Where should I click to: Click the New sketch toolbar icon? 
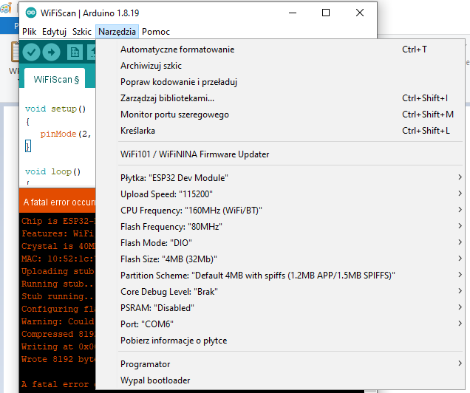click(75, 52)
